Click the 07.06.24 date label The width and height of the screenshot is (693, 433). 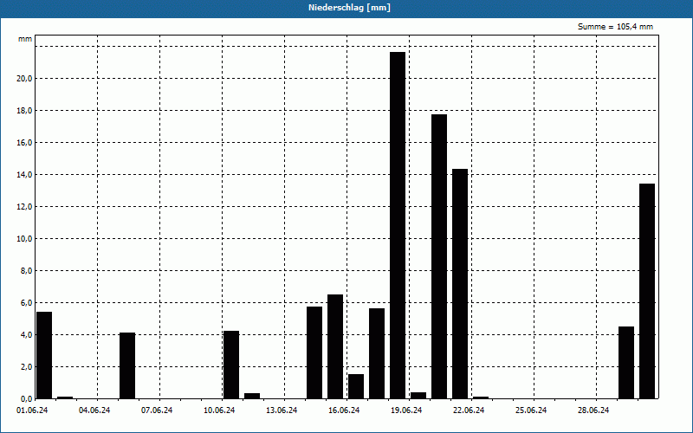click(157, 410)
